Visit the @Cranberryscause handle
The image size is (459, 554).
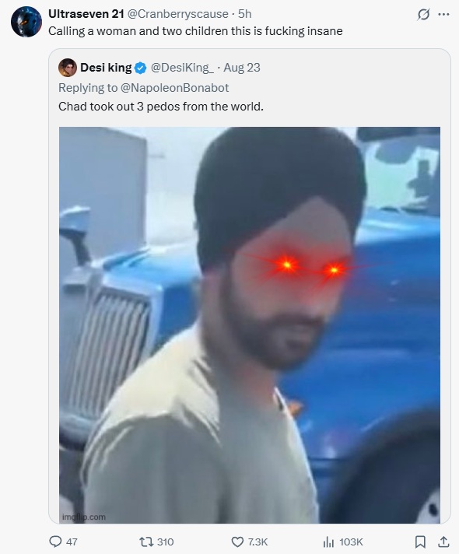[x=177, y=14]
